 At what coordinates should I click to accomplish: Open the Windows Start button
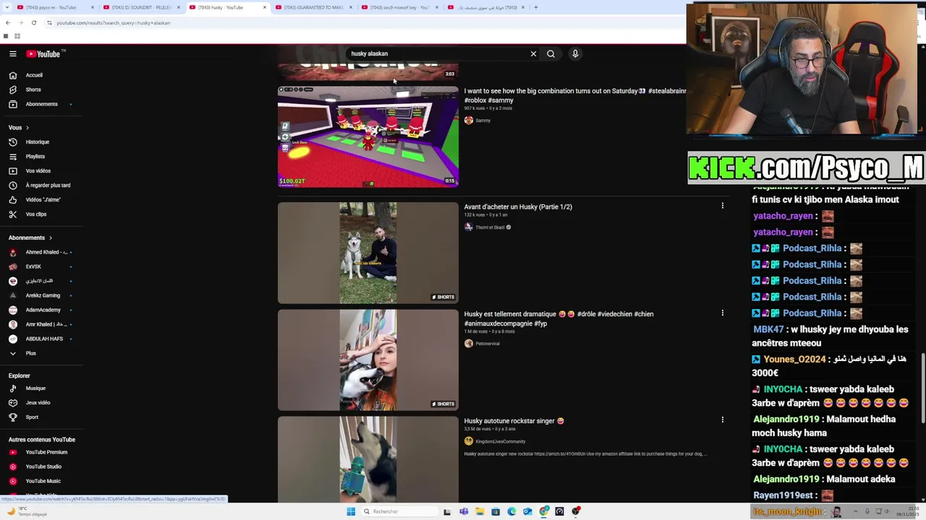pyautogui.click(x=351, y=511)
